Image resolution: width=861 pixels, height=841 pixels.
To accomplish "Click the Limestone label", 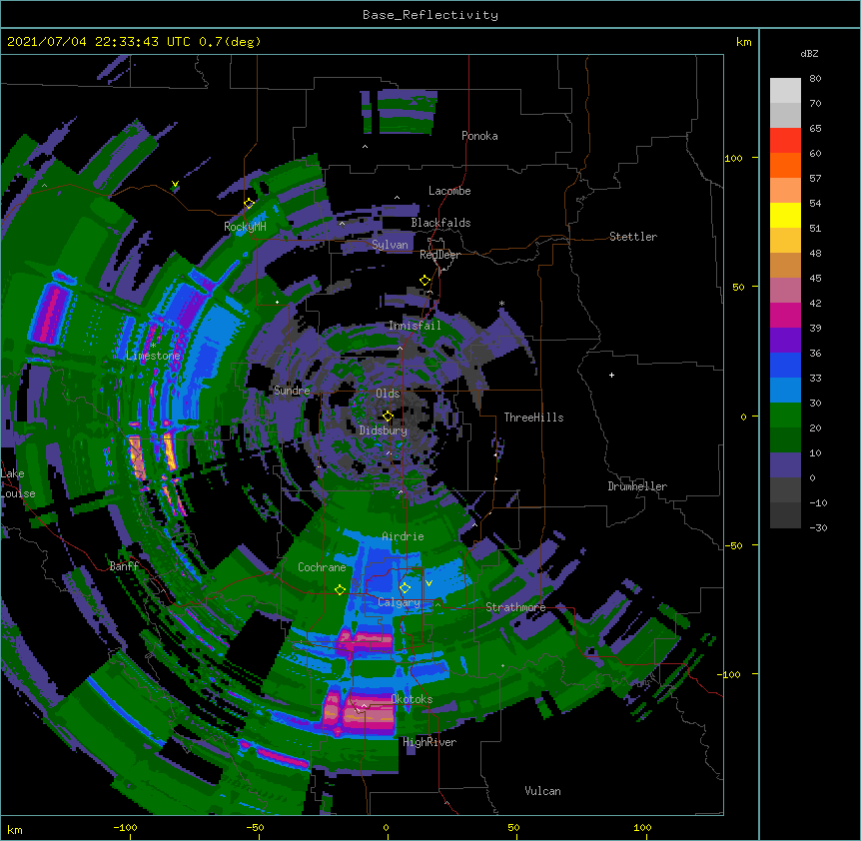I will (153, 356).
